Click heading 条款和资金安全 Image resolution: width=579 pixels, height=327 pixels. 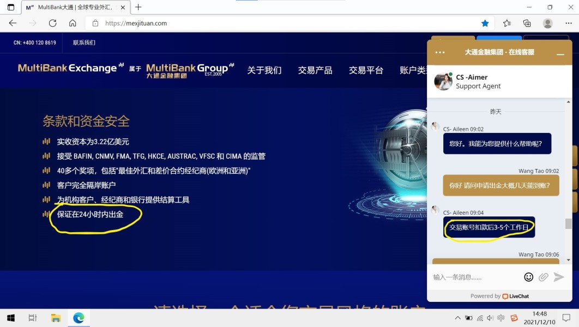tap(86, 121)
